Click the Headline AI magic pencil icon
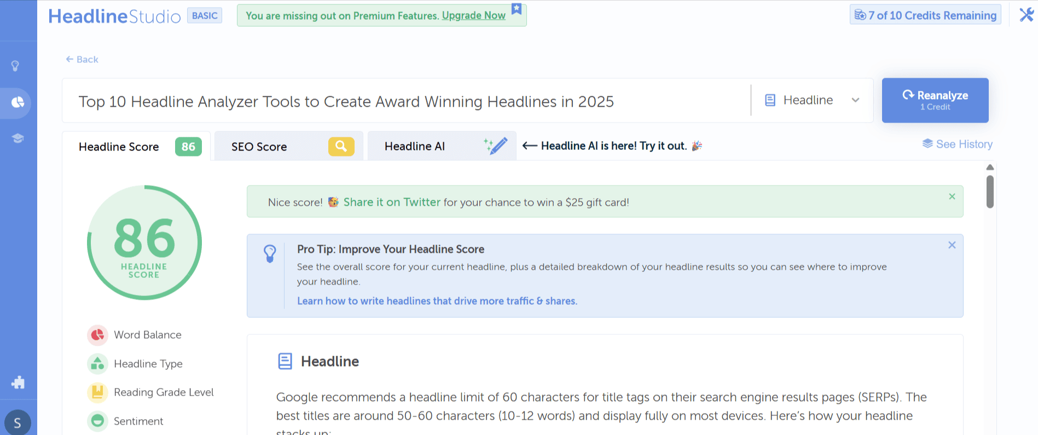This screenshot has width=1038, height=435. coord(496,146)
